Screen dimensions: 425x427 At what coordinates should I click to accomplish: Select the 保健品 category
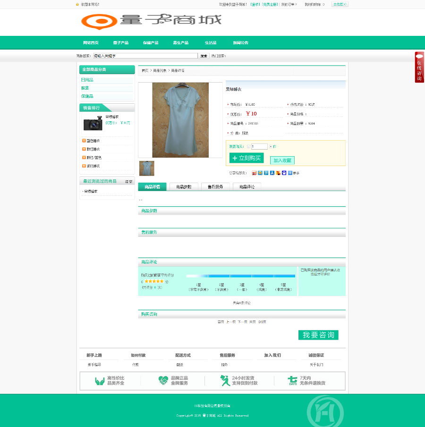coord(87,96)
